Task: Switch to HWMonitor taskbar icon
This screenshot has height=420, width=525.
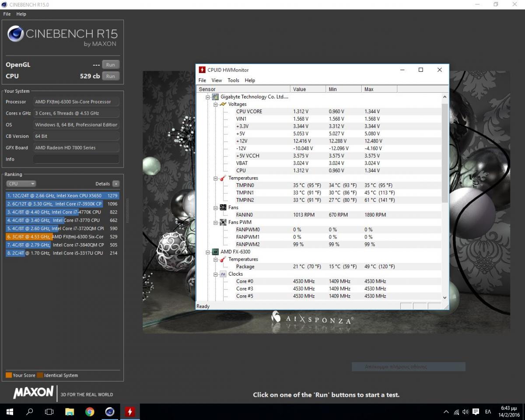Action: coord(129,412)
